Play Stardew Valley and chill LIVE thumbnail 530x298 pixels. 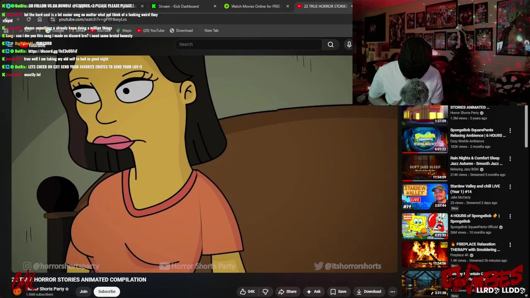[425, 197]
